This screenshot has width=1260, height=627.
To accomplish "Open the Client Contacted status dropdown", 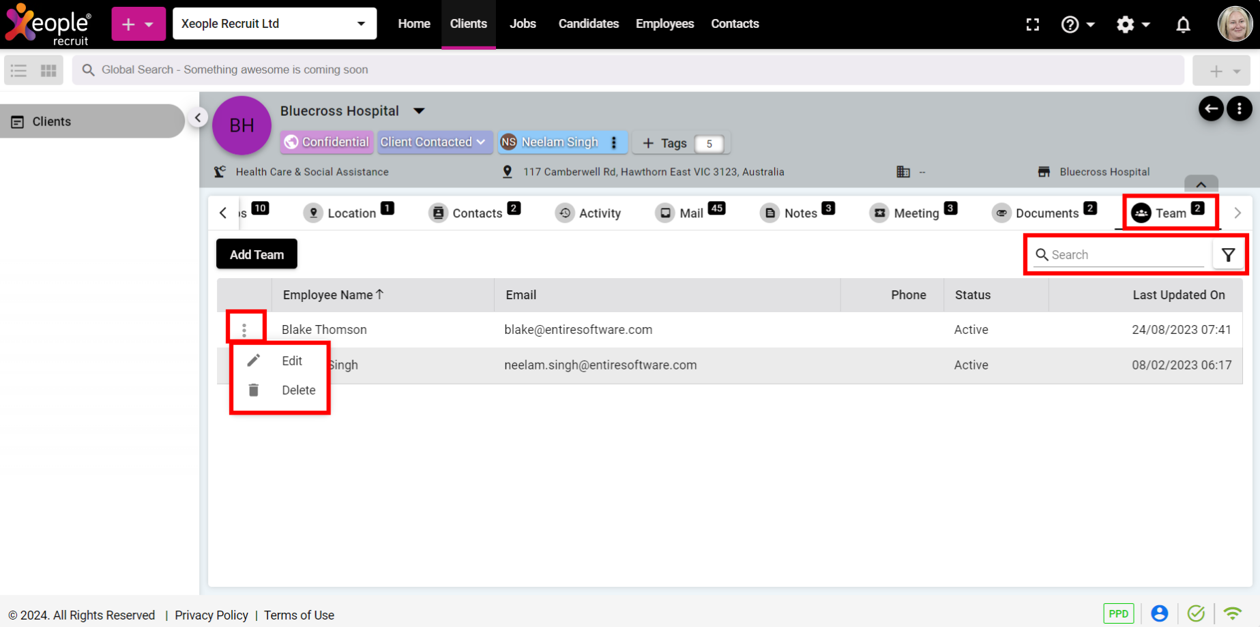I will 434,142.
